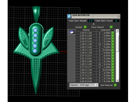Select the 1.85 X 1.85 size cell
The width and height of the screenshot is (136, 102).
point(86,64)
